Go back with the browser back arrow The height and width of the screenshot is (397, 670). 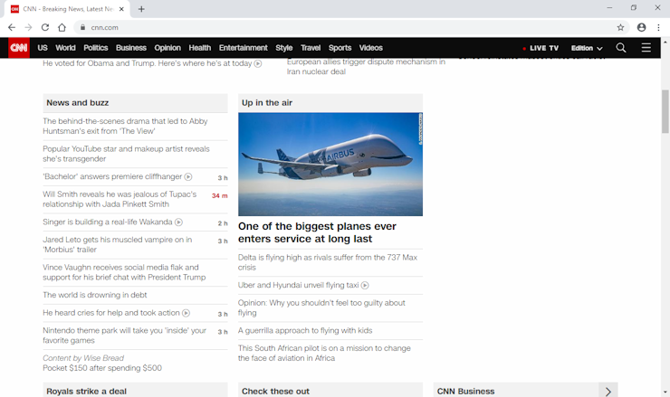[x=12, y=27]
